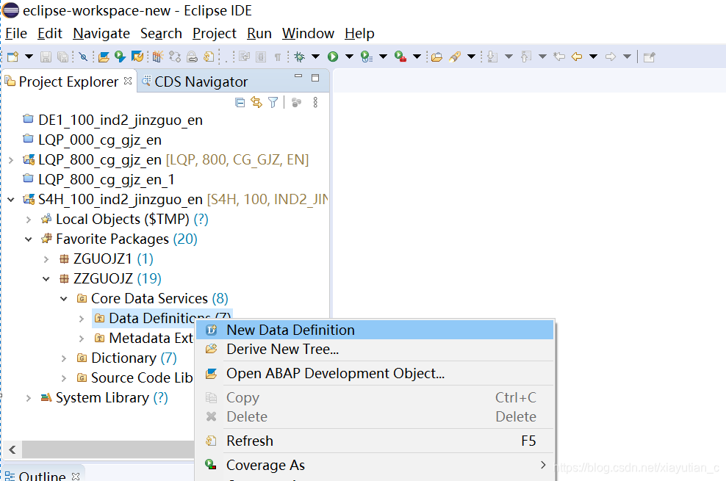Collapse the Favorite Packages node
The height and width of the screenshot is (481, 726).
point(29,239)
